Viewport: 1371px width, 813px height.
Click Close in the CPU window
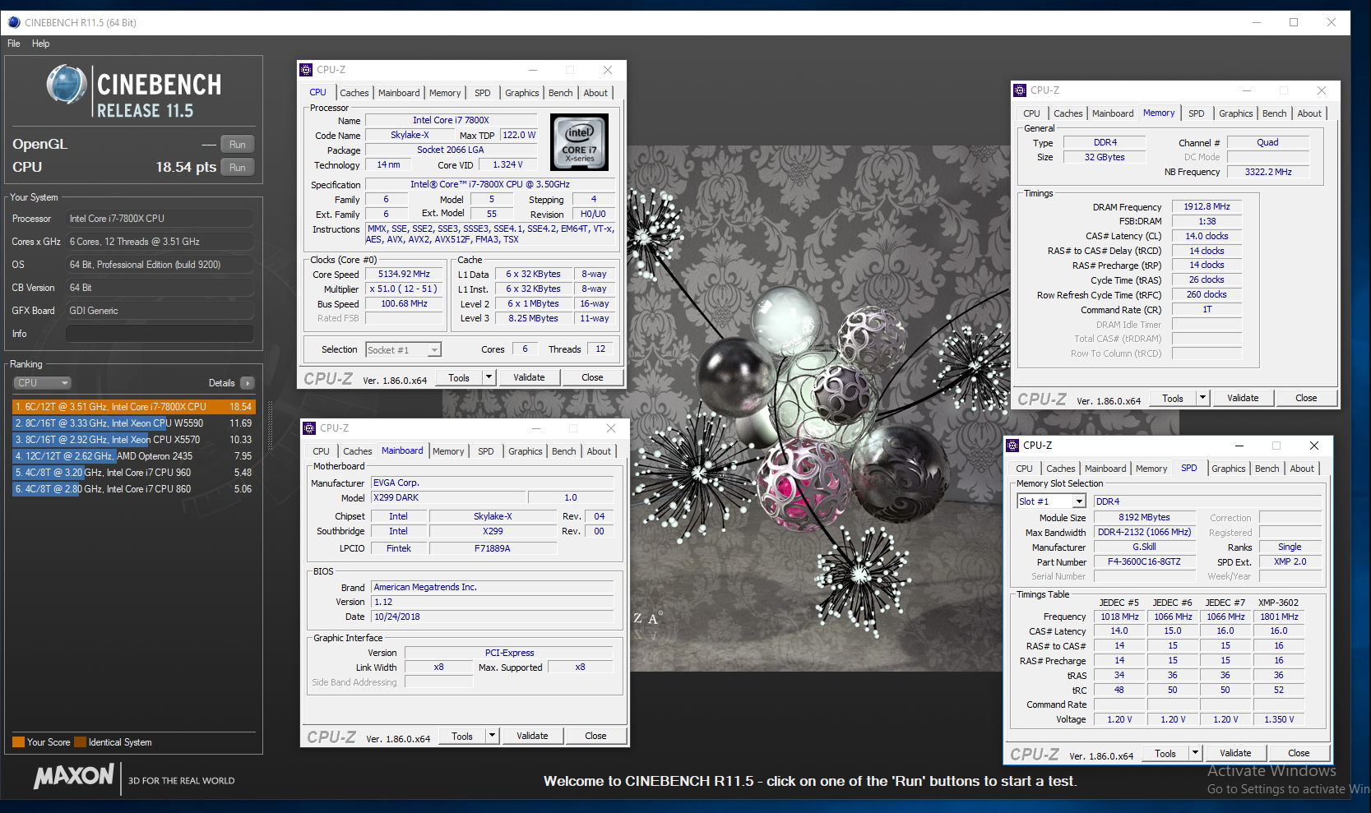pos(592,378)
